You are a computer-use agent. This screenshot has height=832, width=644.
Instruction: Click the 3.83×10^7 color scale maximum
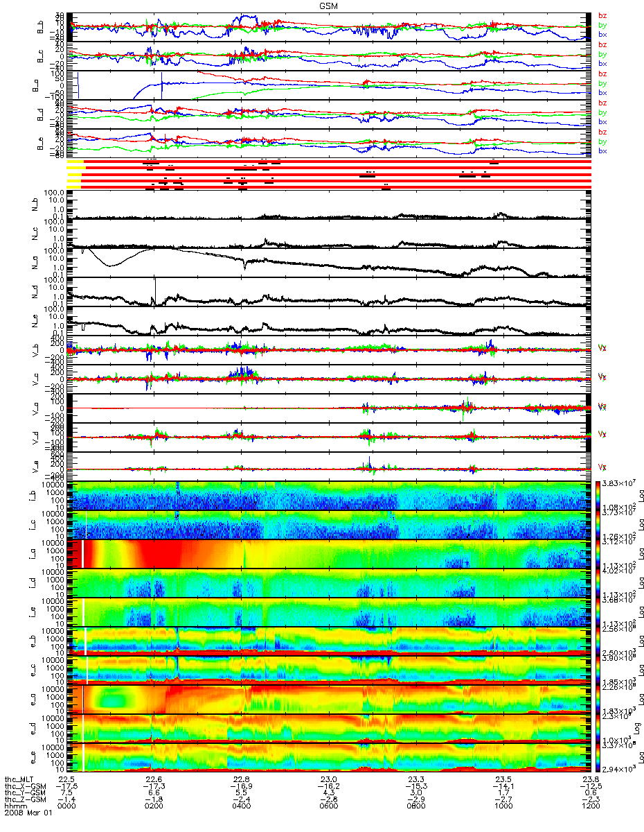point(618,483)
